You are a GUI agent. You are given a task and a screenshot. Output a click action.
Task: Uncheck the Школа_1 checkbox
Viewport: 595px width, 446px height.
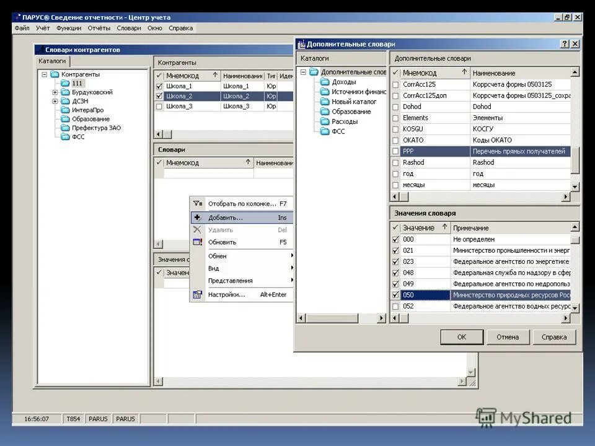coord(159,86)
